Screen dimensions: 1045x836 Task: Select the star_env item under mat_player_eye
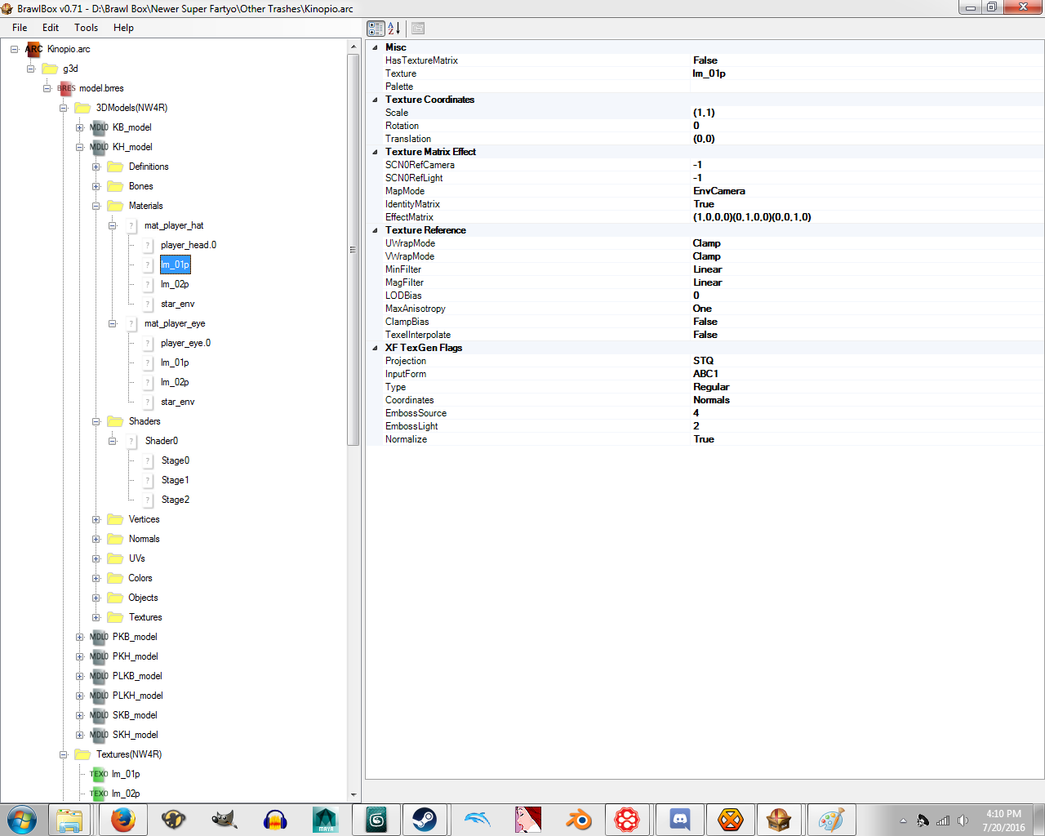tap(177, 402)
